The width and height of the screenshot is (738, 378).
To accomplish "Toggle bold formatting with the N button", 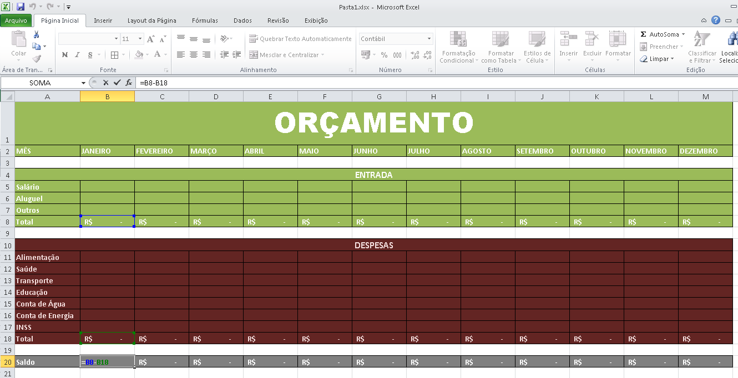I will coord(66,55).
